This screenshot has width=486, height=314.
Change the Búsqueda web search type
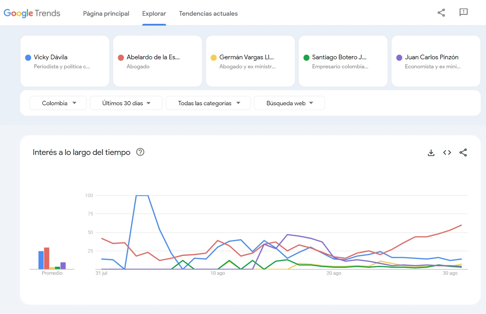click(x=289, y=103)
